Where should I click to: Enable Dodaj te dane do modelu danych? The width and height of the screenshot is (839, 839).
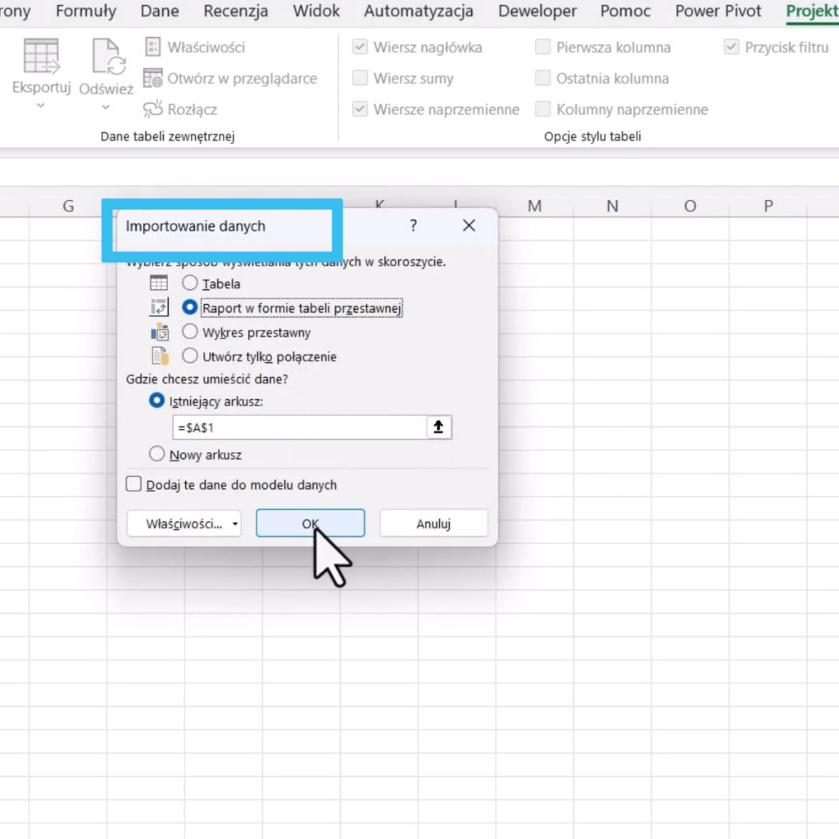coord(134,484)
